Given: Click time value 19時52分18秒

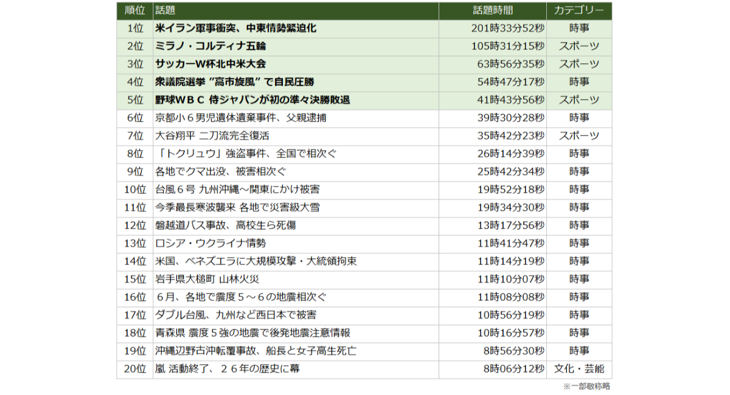Looking at the screenshot, I should pyautogui.click(x=511, y=190).
